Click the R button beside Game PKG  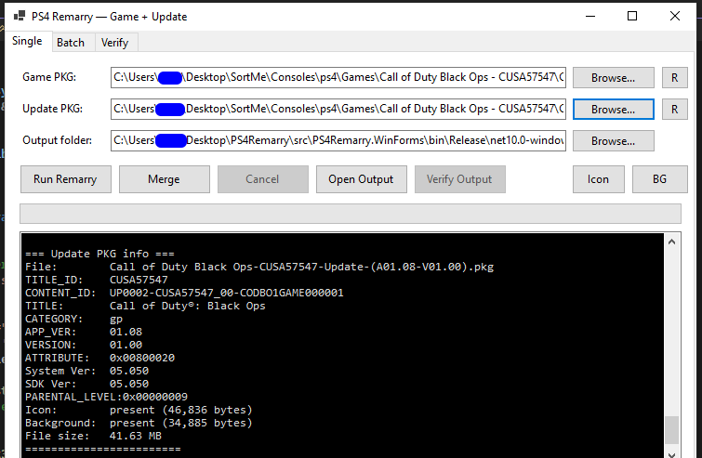tap(675, 78)
